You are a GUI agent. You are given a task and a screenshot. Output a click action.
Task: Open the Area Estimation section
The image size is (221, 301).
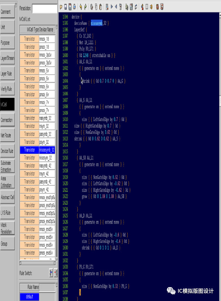pyautogui.click(x=7, y=182)
